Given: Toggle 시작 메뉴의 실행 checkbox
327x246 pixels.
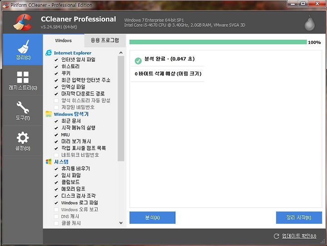Looking at the screenshot, I should pyautogui.click(x=56, y=128).
